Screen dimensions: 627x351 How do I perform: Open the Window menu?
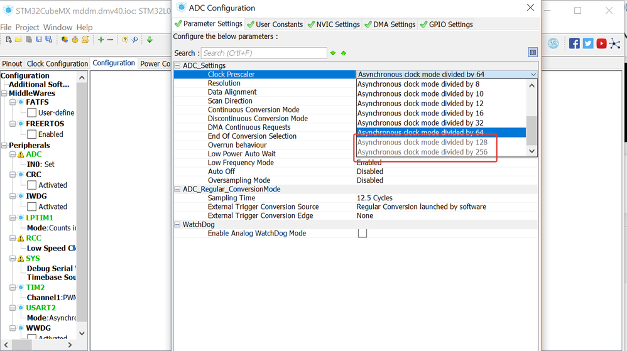tap(58, 27)
